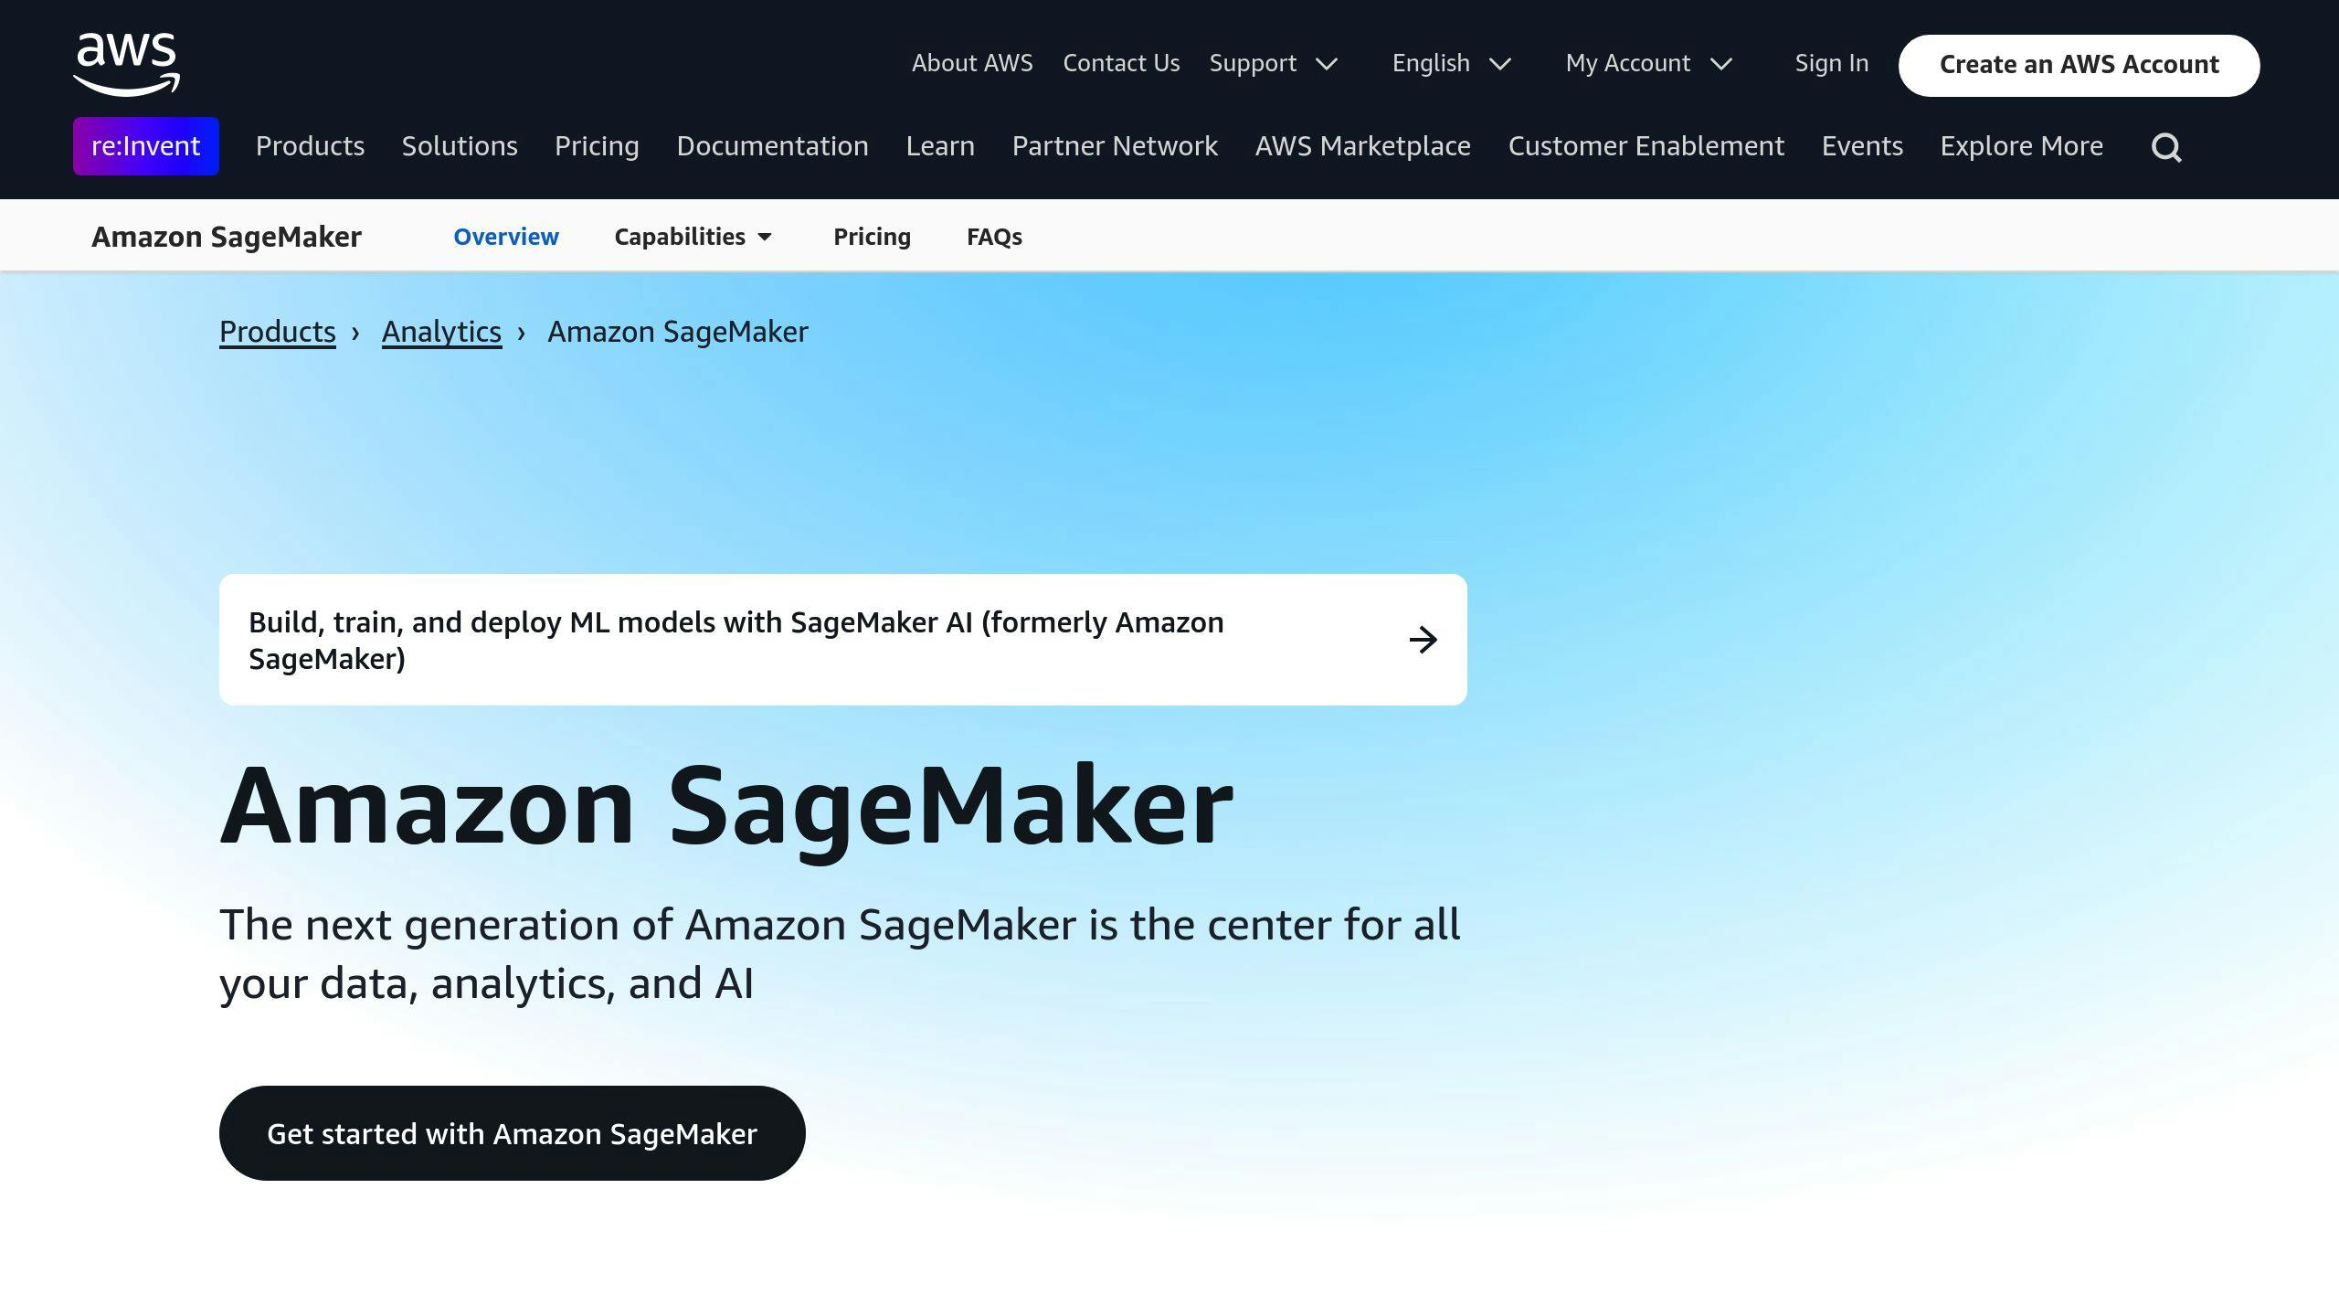
Task: Open the Events menu
Action: [1862, 146]
